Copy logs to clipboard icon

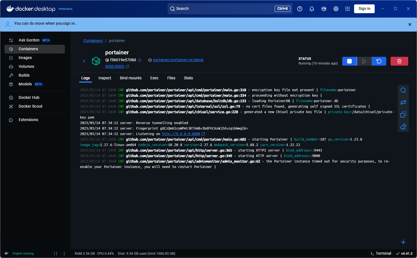pyautogui.click(x=403, y=114)
